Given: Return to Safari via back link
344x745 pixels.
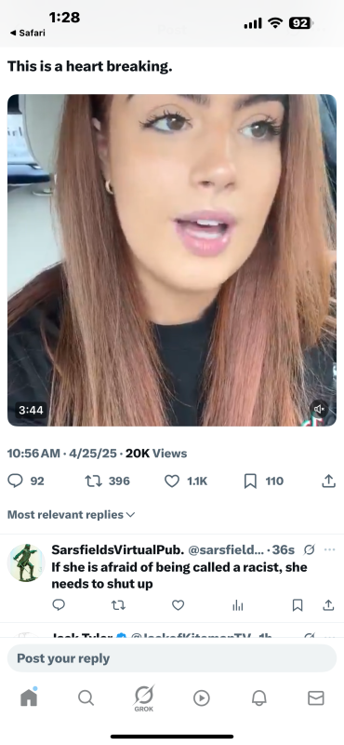Looking at the screenshot, I should (x=28, y=33).
